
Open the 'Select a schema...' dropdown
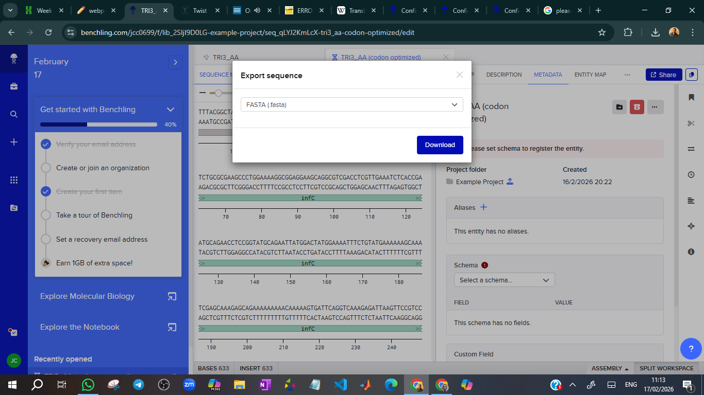pyautogui.click(x=504, y=280)
